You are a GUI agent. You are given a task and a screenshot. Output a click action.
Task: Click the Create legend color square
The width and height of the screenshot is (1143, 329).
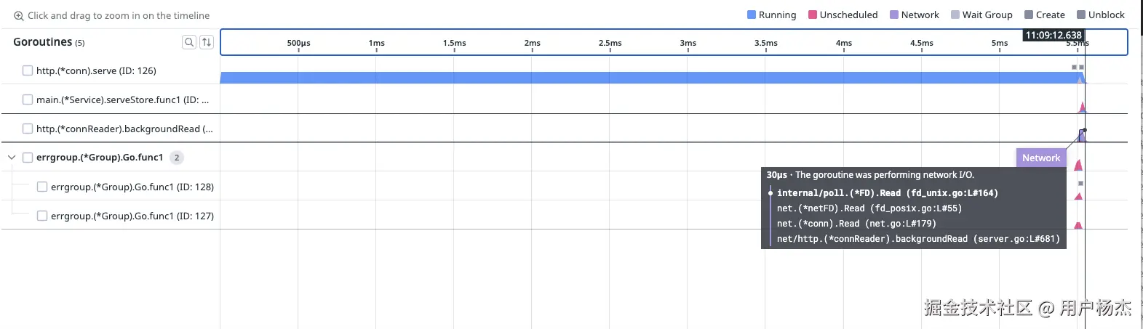coord(1029,15)
